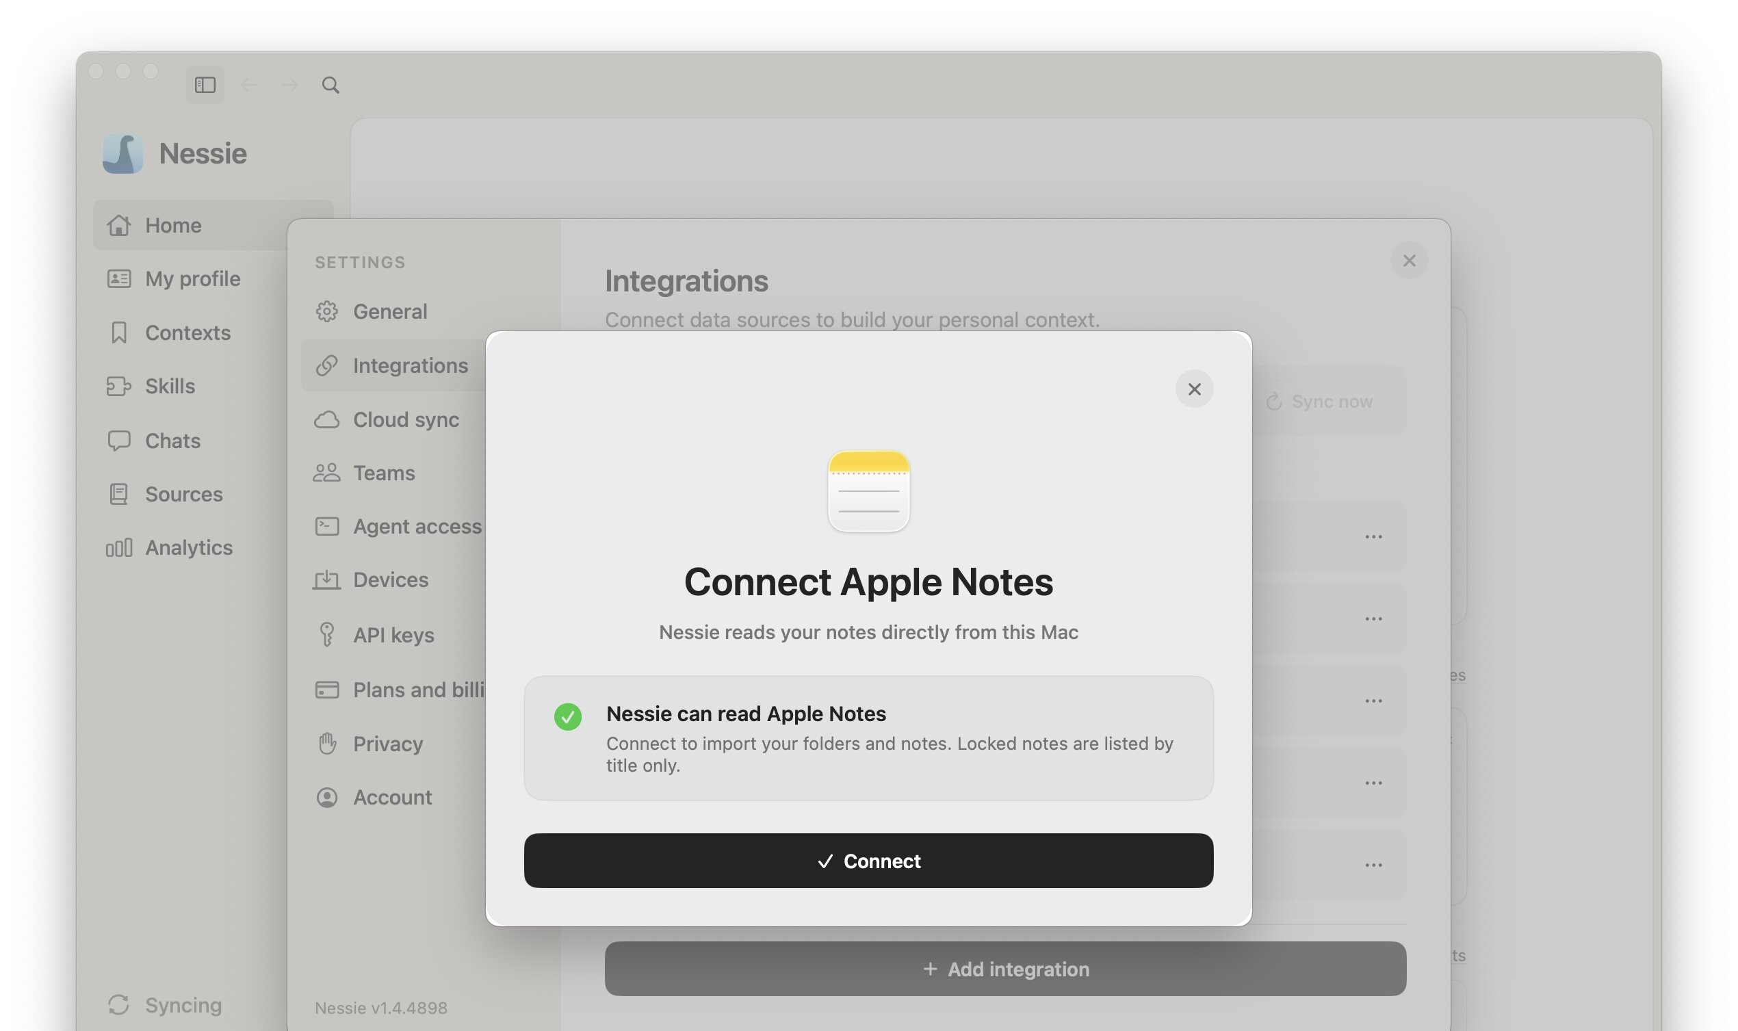Open Agent access settings

click(x=398, y=527)
